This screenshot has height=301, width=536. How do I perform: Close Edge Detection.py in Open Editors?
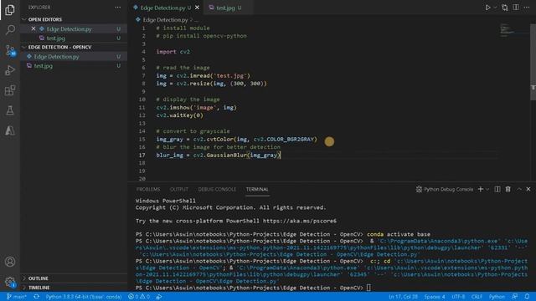click(x=33, y=28)
